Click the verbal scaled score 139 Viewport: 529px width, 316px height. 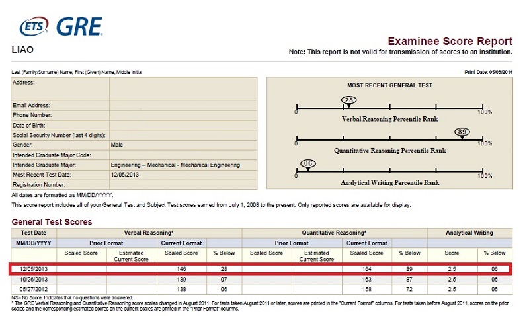pyautogui.click(x=181, y=279)
